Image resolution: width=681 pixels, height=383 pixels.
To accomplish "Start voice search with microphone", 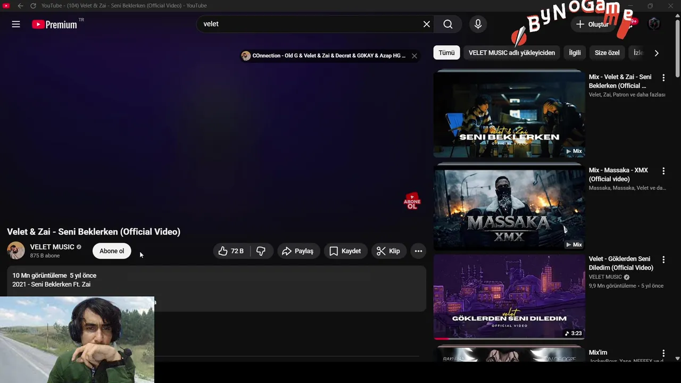I will pyautogui.click(x=478, y=24).
